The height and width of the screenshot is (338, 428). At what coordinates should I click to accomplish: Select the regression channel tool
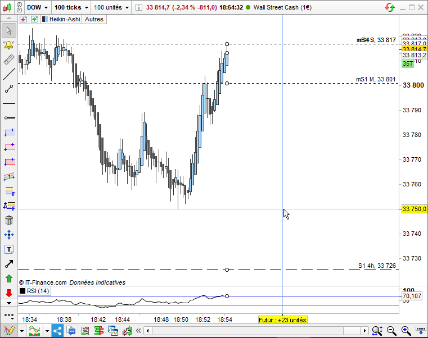(9, 177)
